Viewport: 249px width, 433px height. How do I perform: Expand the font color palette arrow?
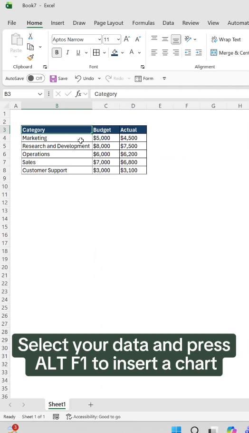tap(139, 52)
